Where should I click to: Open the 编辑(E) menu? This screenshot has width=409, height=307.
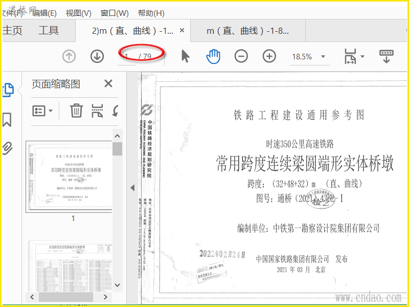(x=44, y=13)
